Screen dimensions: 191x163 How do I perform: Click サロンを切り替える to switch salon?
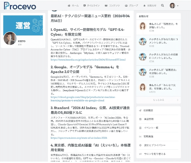pyautogui.click(x=158, y=154)
